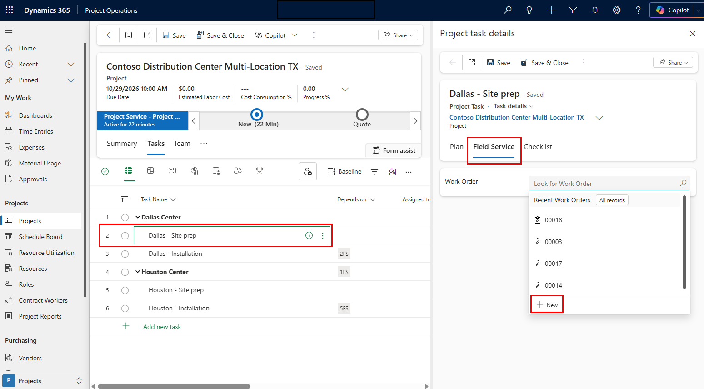This screenshot has height=389, width=704.
Task: Toggle completion circle for Dallas - Installation
Action: click(x=125, y=254)
